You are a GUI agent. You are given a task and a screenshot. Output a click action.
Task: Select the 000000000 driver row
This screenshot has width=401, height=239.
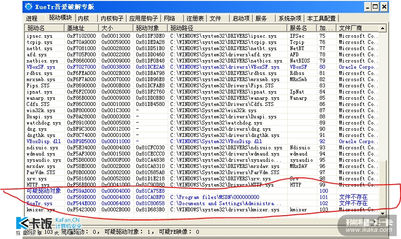click(202, 197)
